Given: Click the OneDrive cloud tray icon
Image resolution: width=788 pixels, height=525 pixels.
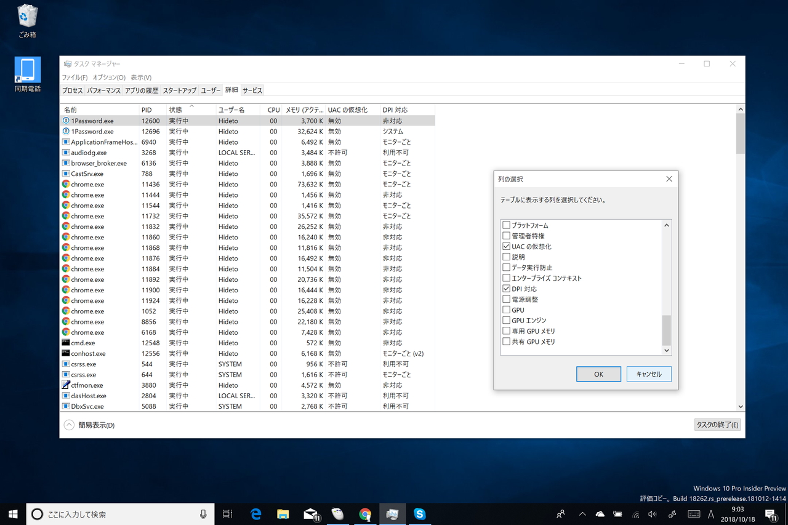Looking at the screenshot, I should coord(600,514).
